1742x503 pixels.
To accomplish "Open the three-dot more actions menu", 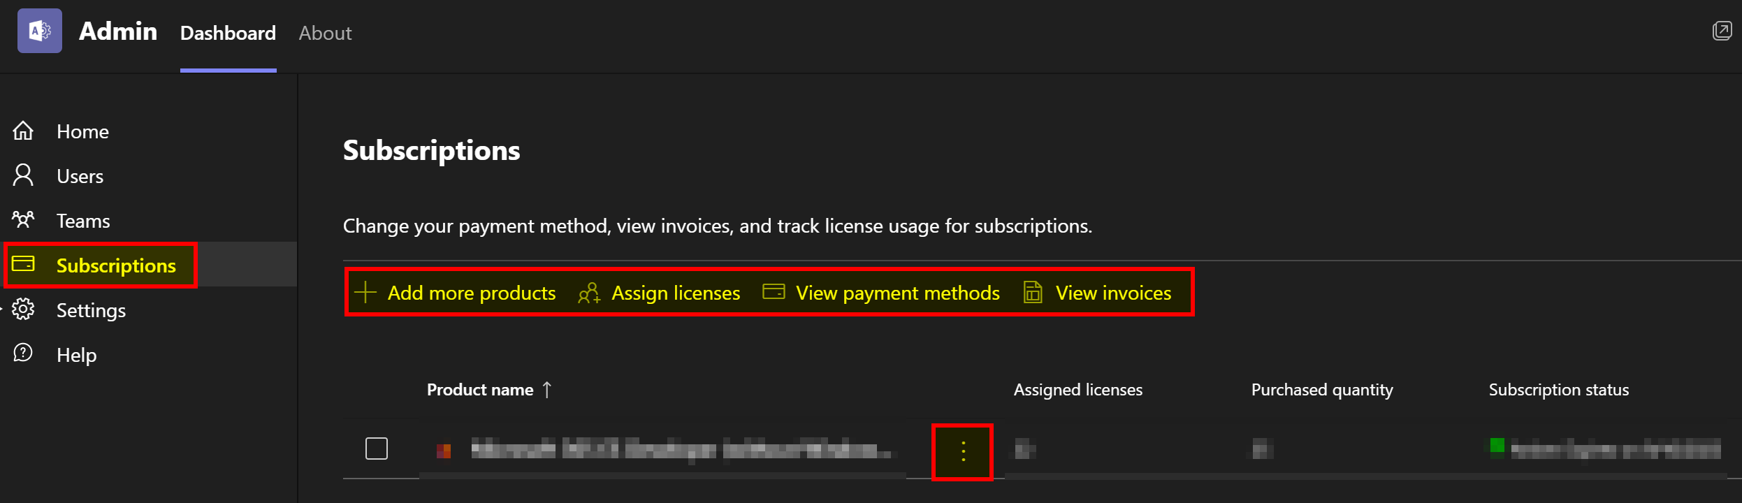I will [963, 452].
